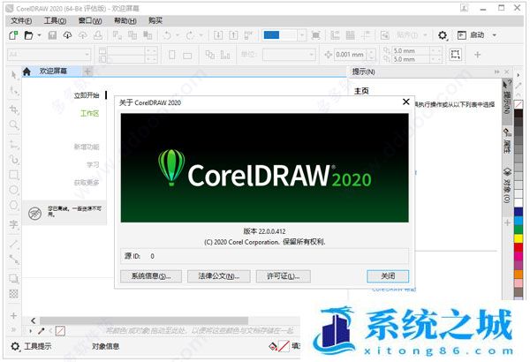Click the plus button beside 欢迎屏幕 tab
This screenshot has width=530, height=362.
[x=87, y=72]
